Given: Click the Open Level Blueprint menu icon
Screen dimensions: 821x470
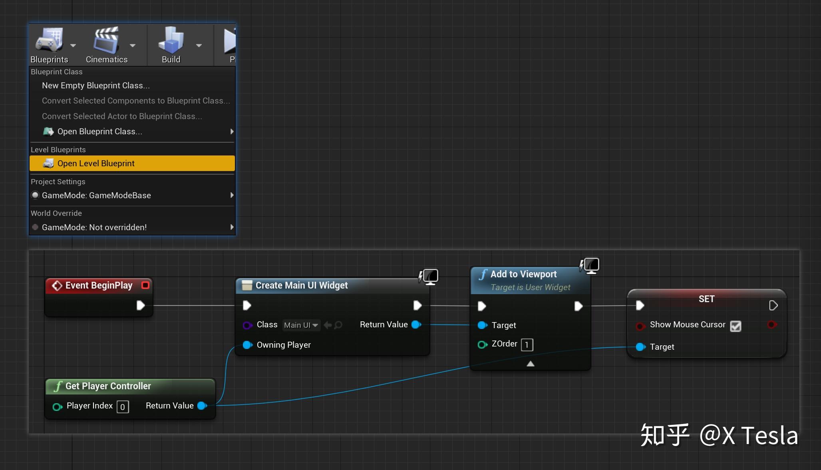Looking at the screenshot, I should pyautogui.click(x=48, y=163).
